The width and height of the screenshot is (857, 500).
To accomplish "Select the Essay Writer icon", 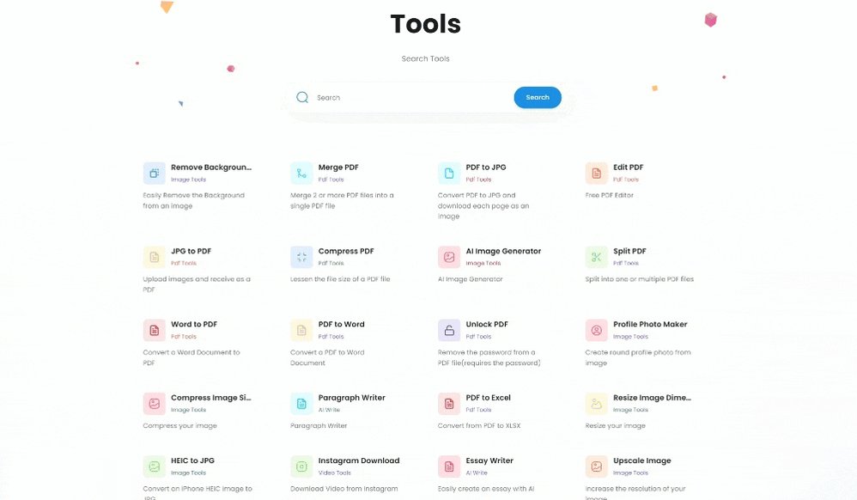I will coord(449,466).
